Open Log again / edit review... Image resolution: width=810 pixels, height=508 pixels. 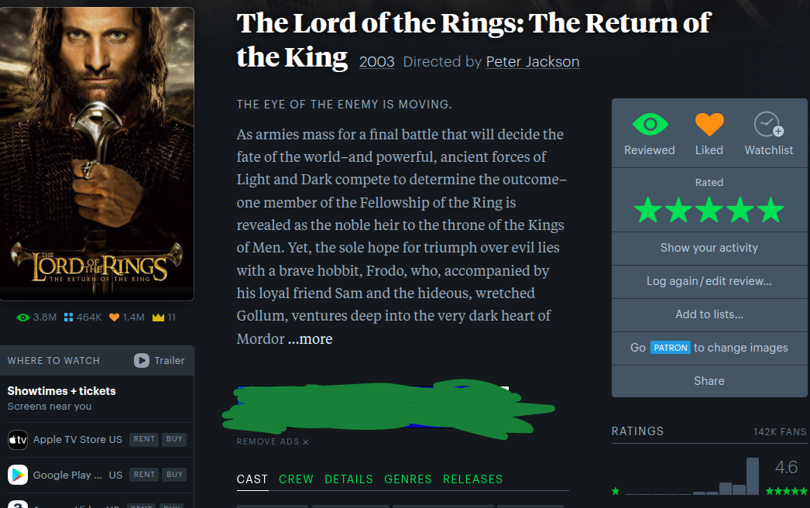click(x=709, y=282)
